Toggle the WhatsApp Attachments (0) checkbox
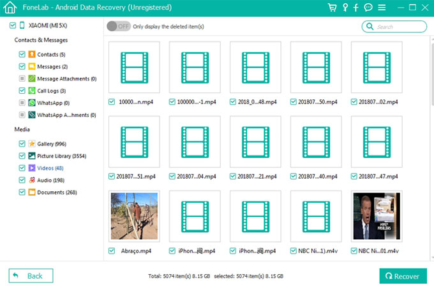Image resolution: width=434 pixels, height=287 pixels. click(x=22, y=115)
